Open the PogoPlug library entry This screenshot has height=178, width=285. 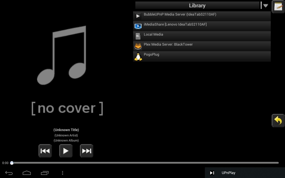pos(202,56)
